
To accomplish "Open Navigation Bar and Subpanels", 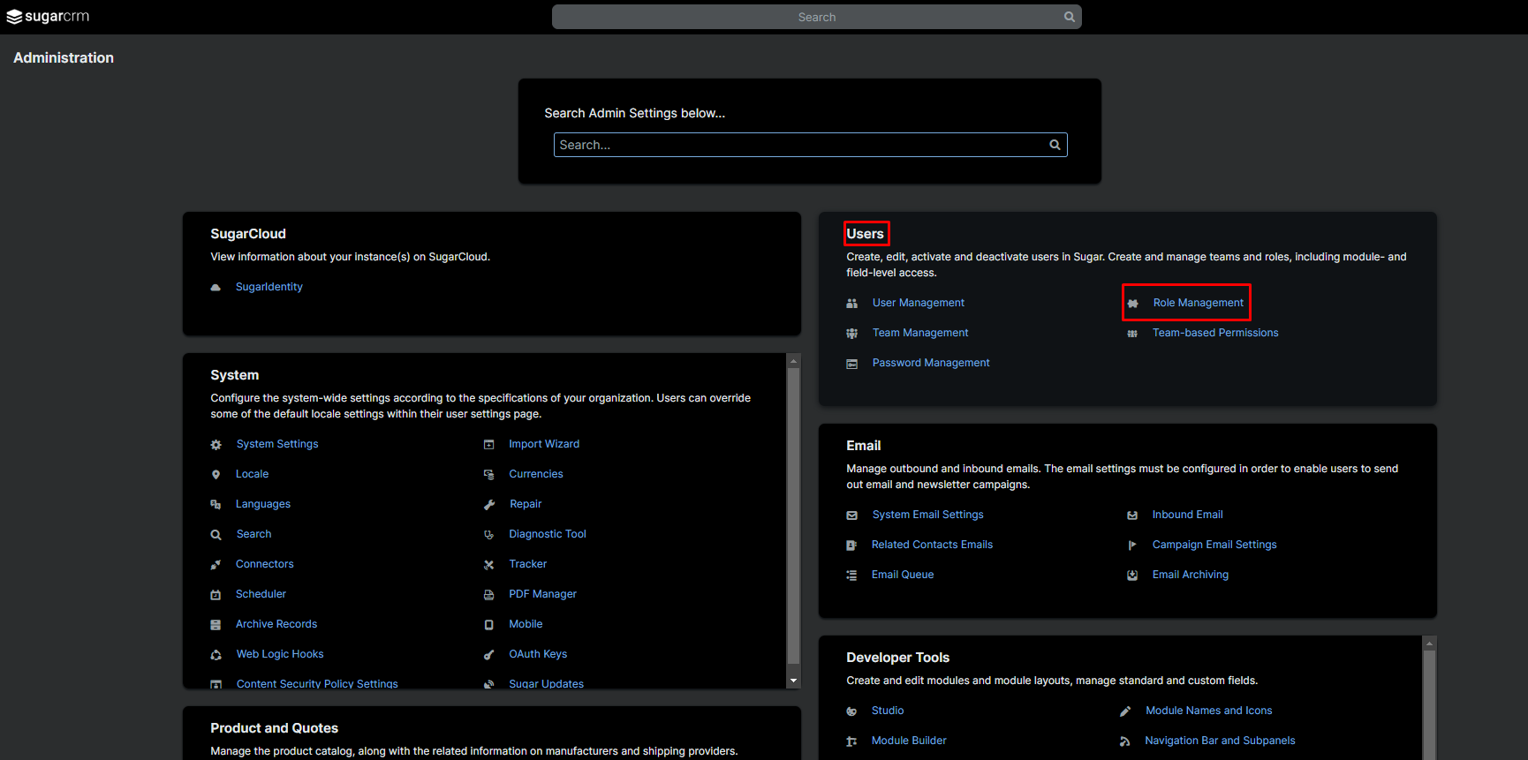I will coord(1220,741).
